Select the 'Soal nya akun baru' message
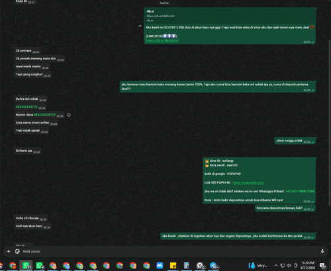Viewport: 331px width, 271px height. pos(32,226)
